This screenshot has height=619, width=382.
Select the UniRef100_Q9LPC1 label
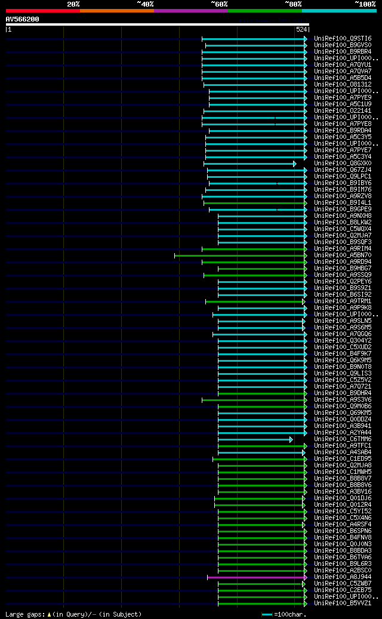pos(343,177)
